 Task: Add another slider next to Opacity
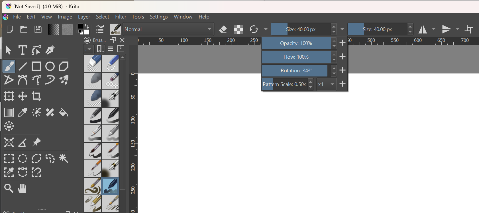click(343, 43)
